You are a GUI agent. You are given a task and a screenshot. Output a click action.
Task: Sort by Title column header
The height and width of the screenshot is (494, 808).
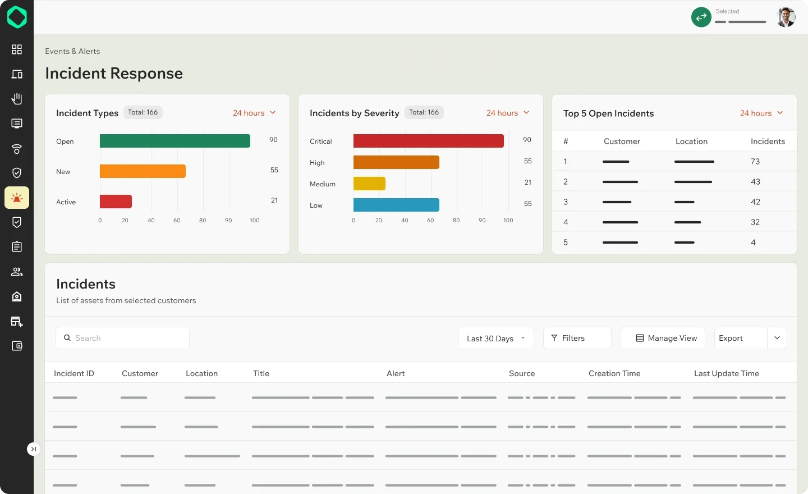[261, 373]
